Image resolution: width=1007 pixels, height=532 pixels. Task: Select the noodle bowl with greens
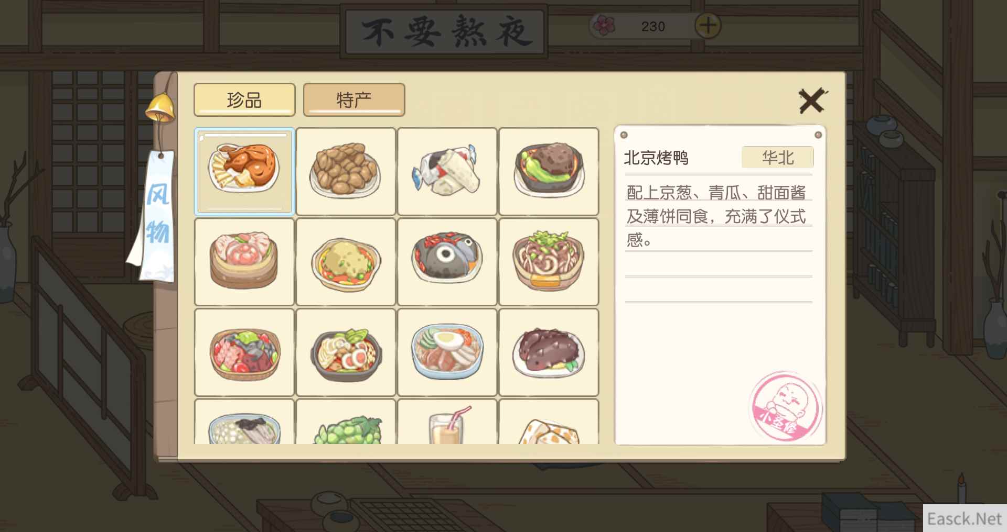[549, 262]
